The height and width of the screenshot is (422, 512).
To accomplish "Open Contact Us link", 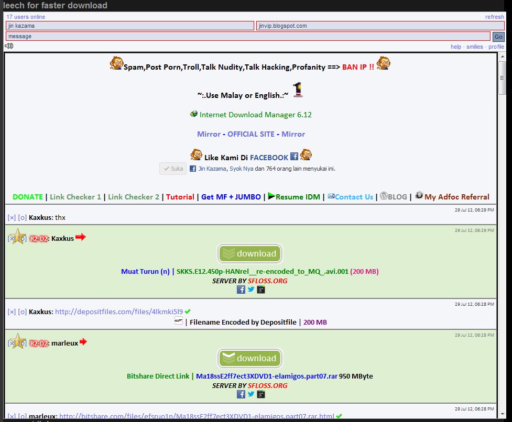I will click(354, 197).
